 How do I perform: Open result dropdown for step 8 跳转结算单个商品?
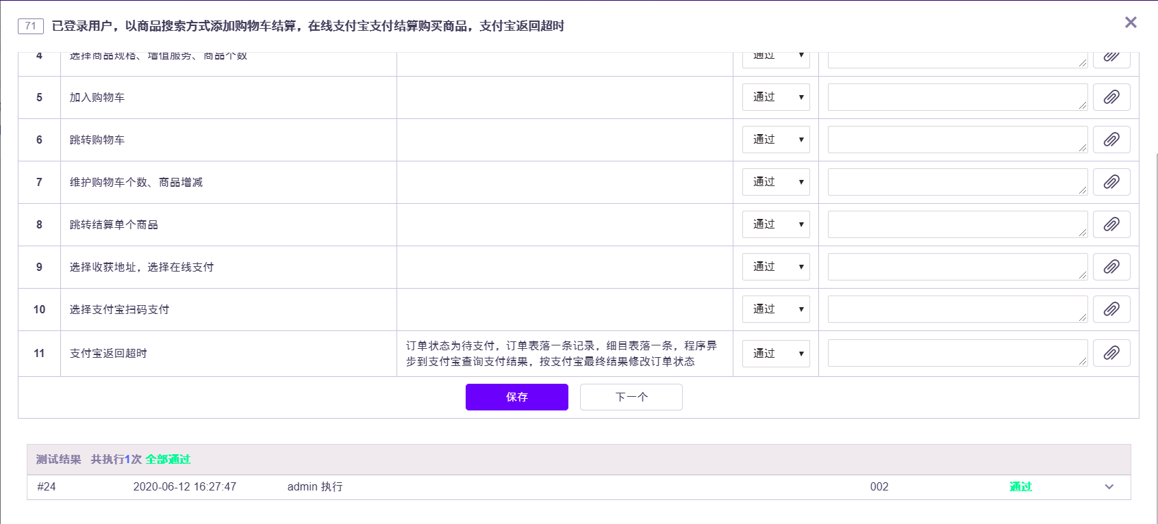click(776, 224)
